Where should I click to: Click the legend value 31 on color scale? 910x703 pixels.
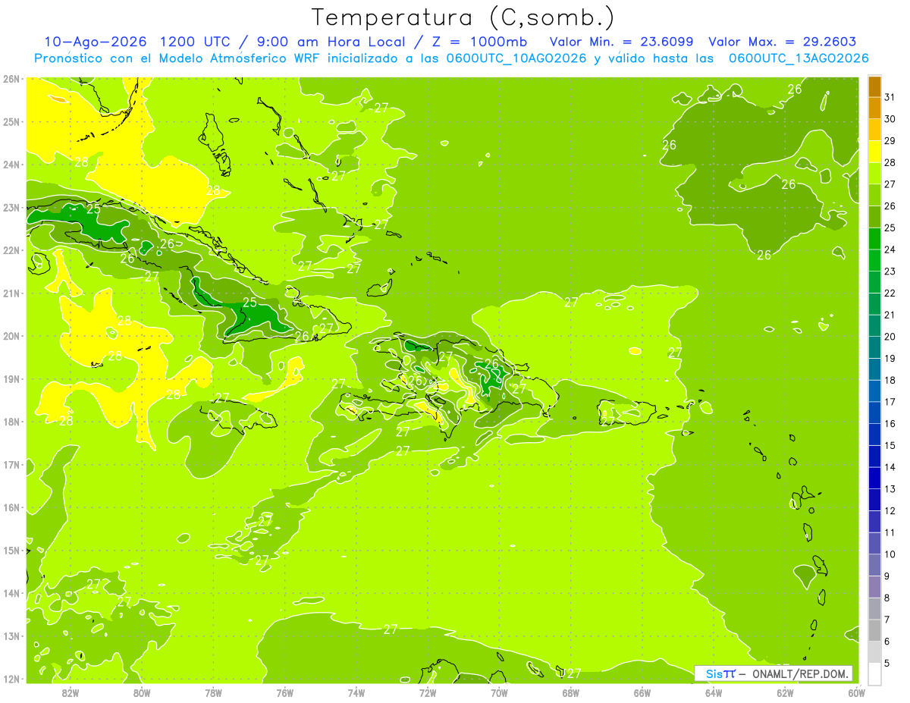890,96
